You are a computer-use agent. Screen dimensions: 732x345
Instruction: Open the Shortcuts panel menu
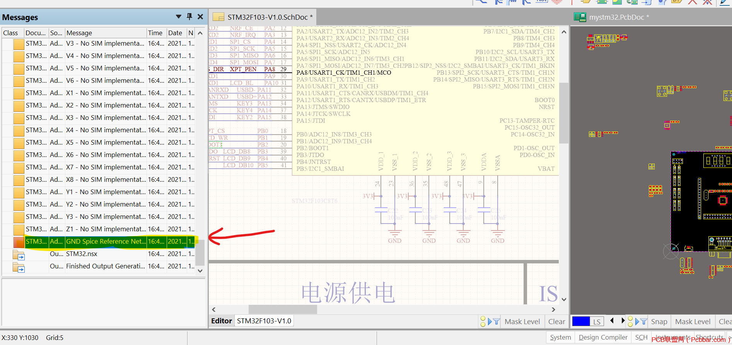(x=710, y=337)
